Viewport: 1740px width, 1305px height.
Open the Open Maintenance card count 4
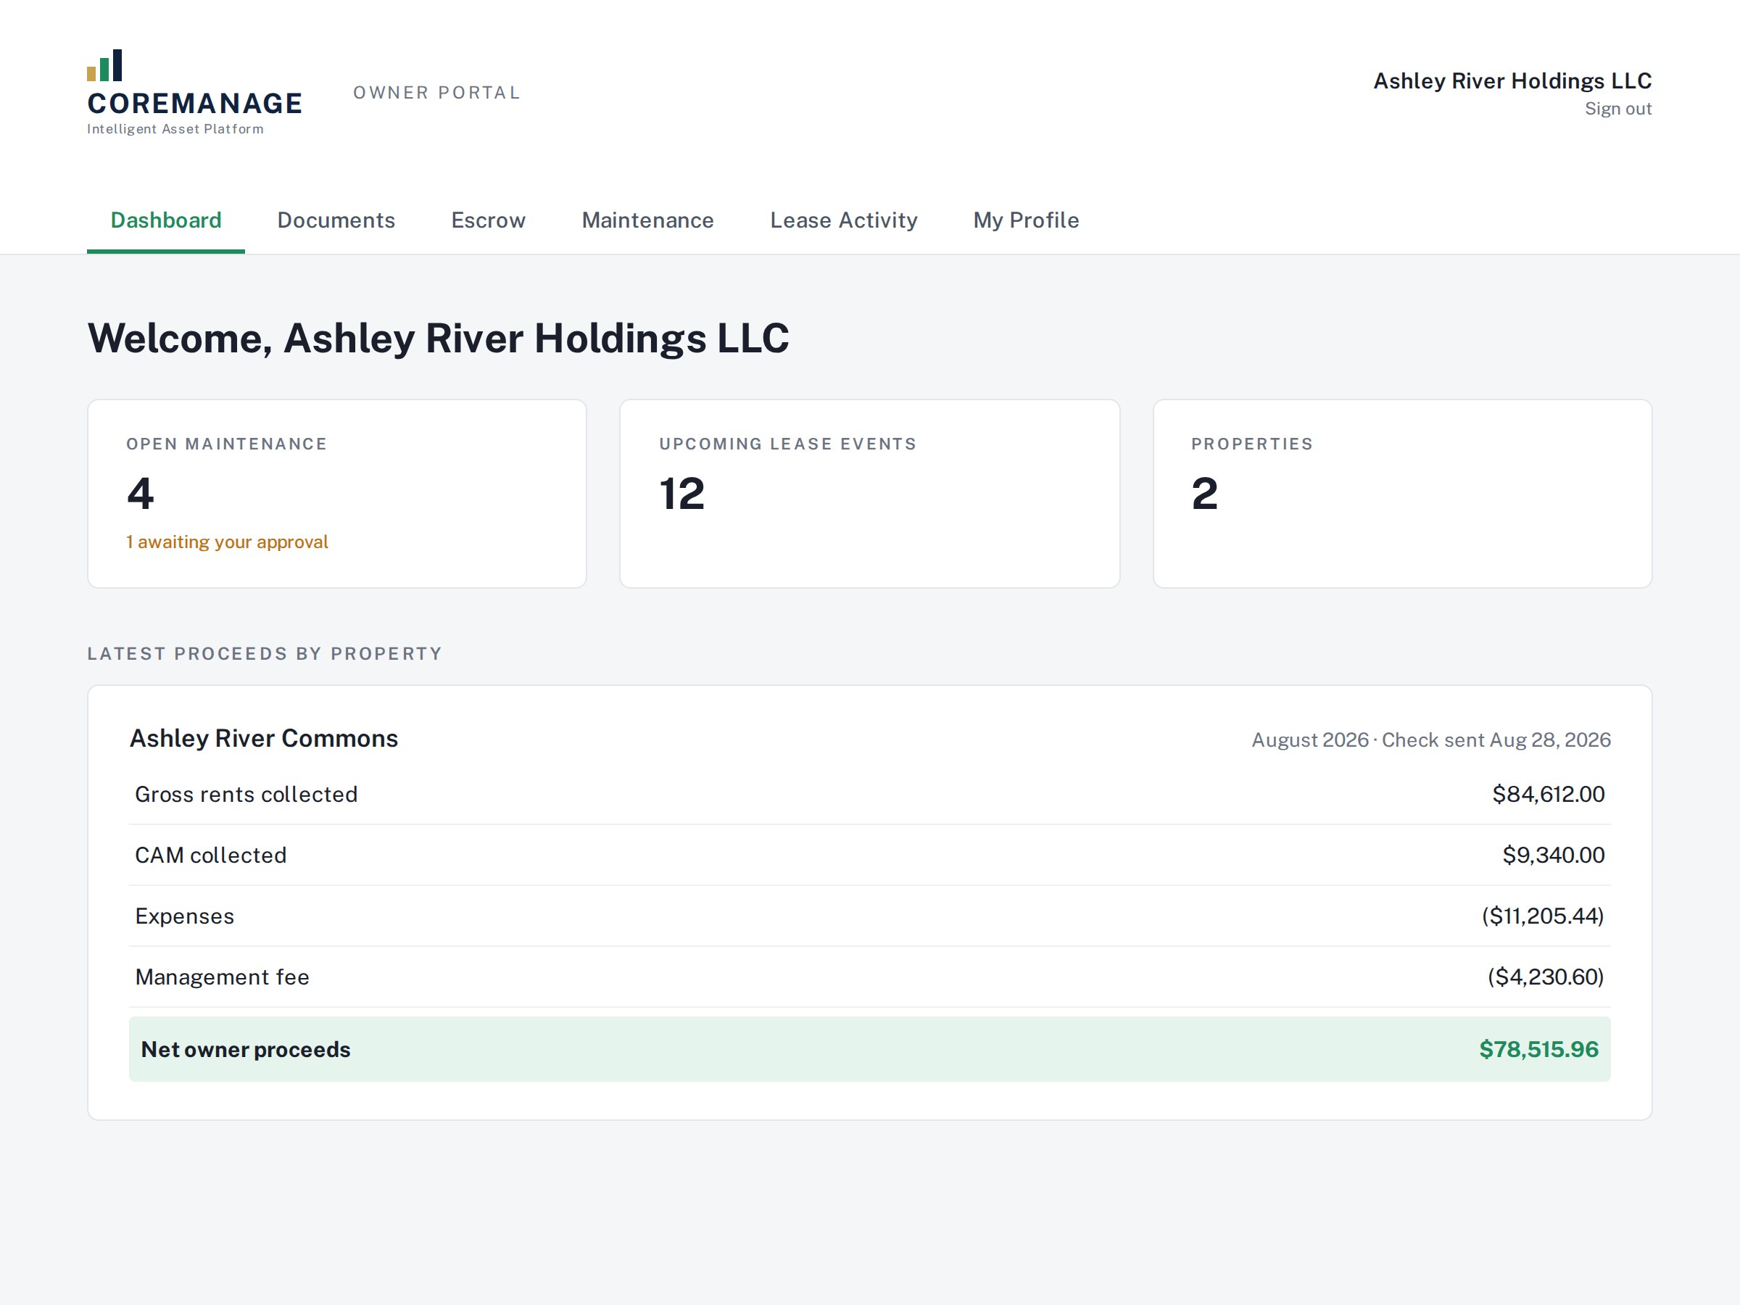pyautogui.click(x=141, y=494)
